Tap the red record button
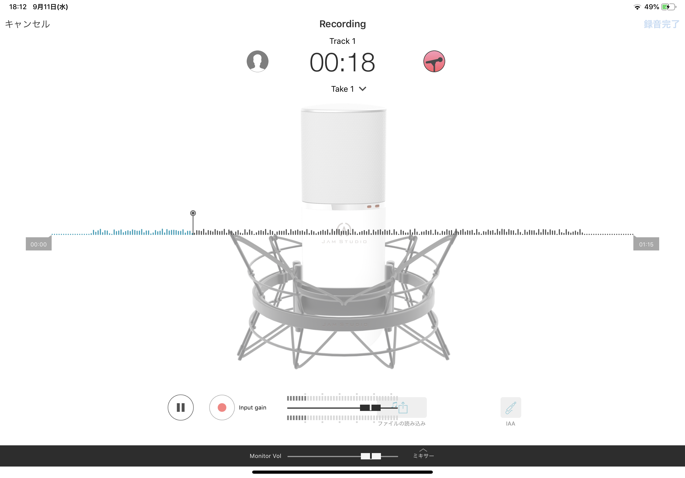 tap(222, 408)
